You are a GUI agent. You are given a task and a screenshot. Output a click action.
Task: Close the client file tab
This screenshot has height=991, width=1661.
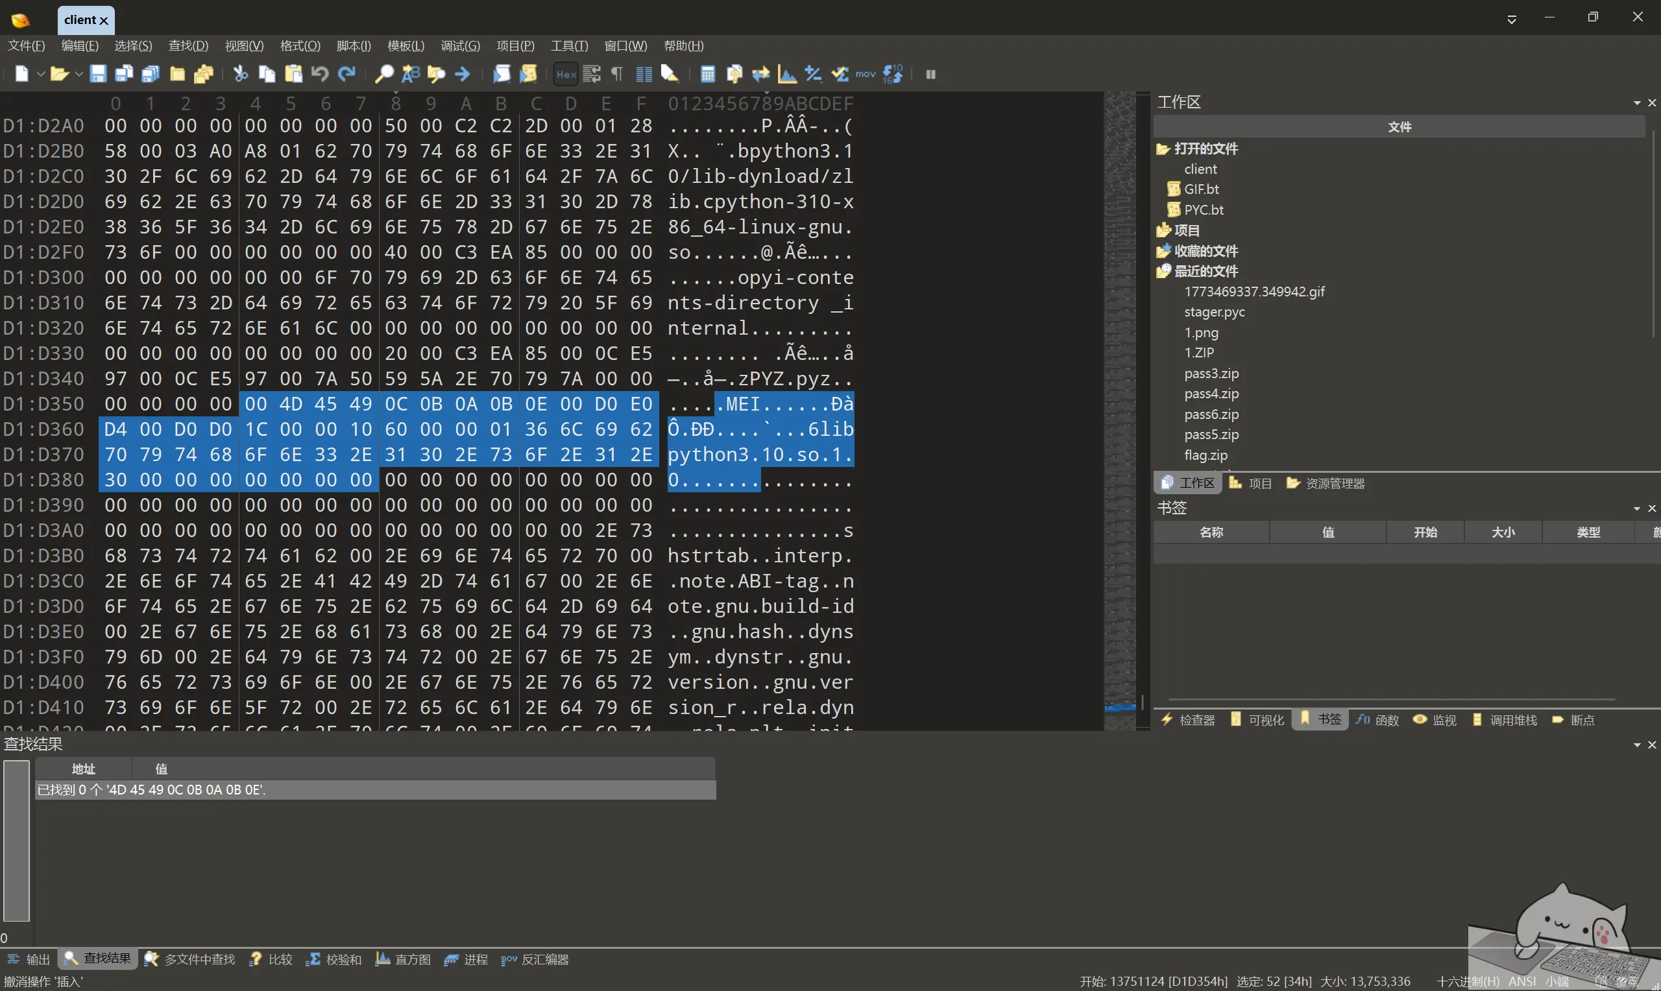[104, 21]
